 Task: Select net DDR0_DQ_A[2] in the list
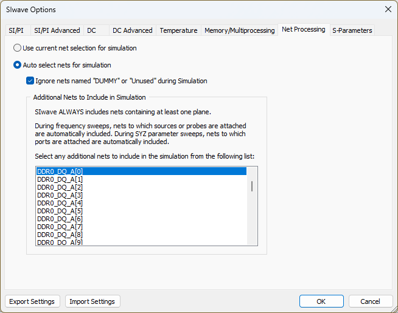click(x=141, y=187)
